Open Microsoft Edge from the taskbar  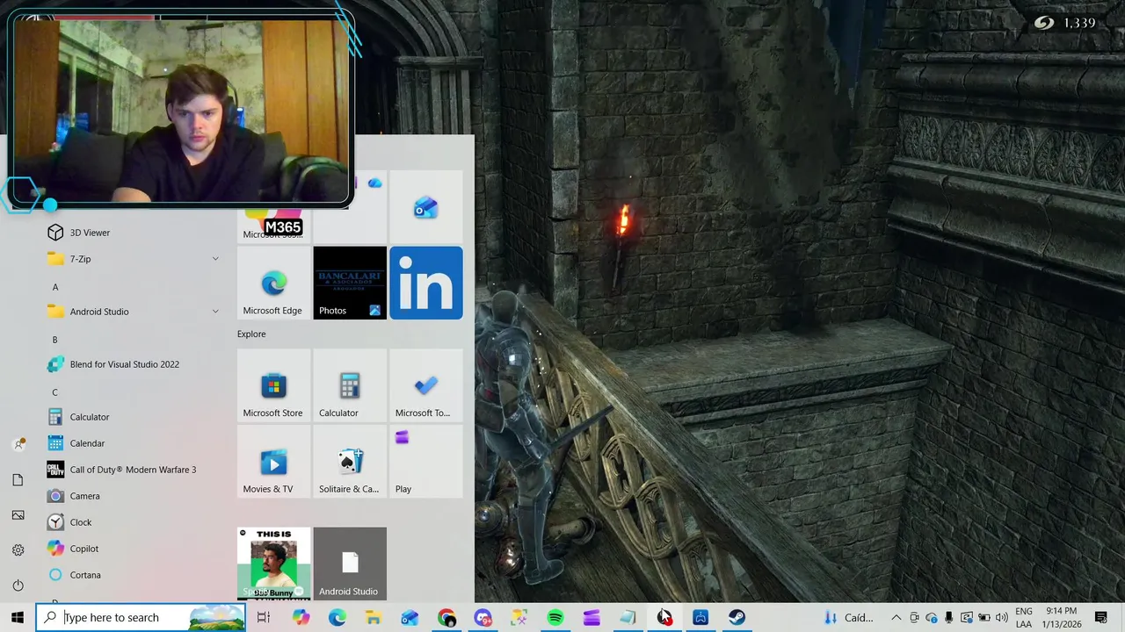tap(337, 618)
